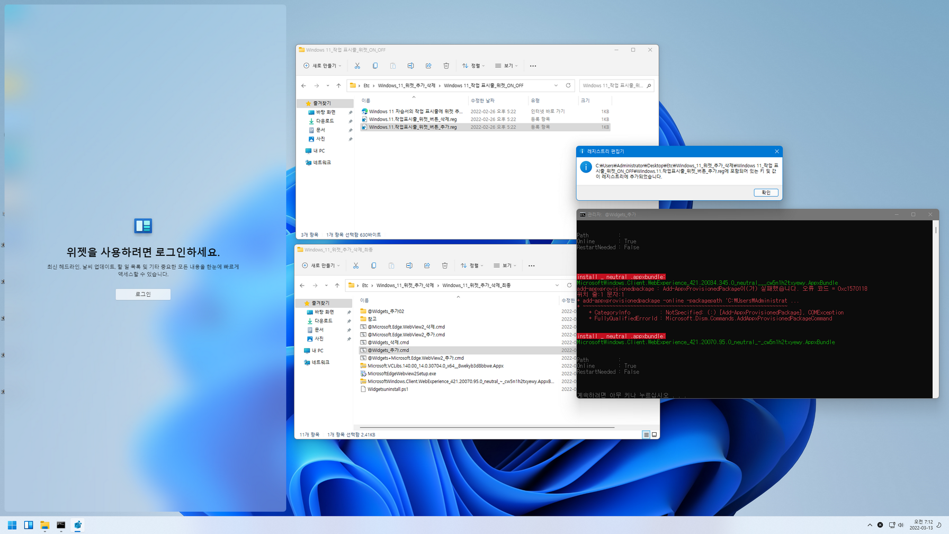This screenshot has width=949, height=534.
Task: Open the View (보기) dropdown in bottom Explorer
Action: pos(505,265)
